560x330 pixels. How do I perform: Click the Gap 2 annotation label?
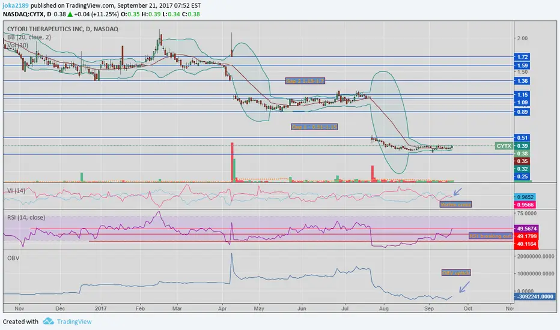(305, 81)
